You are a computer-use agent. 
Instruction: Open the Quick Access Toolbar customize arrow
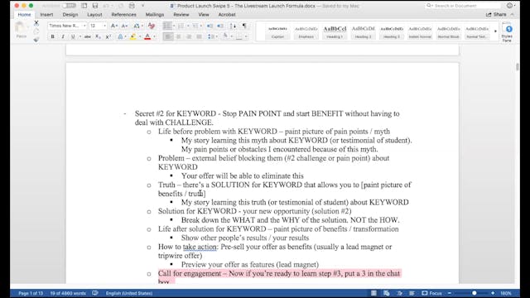point(143,6)
